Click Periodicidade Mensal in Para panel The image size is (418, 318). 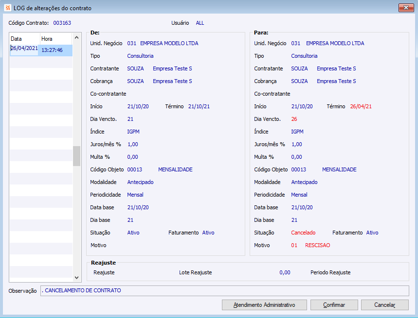point(299,195)
